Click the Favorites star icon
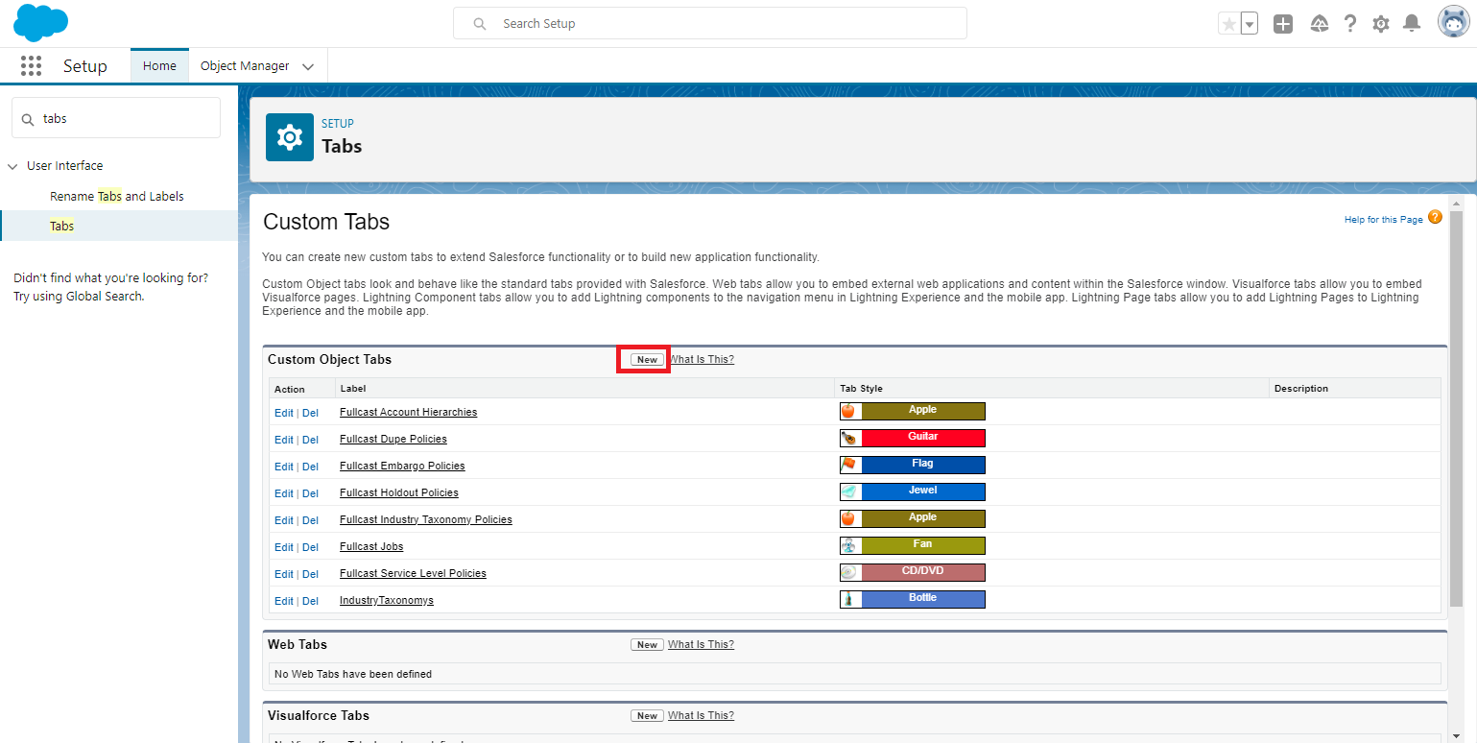The height and width of the screenshot is (743, 1477). click(x=1229, y=24)
